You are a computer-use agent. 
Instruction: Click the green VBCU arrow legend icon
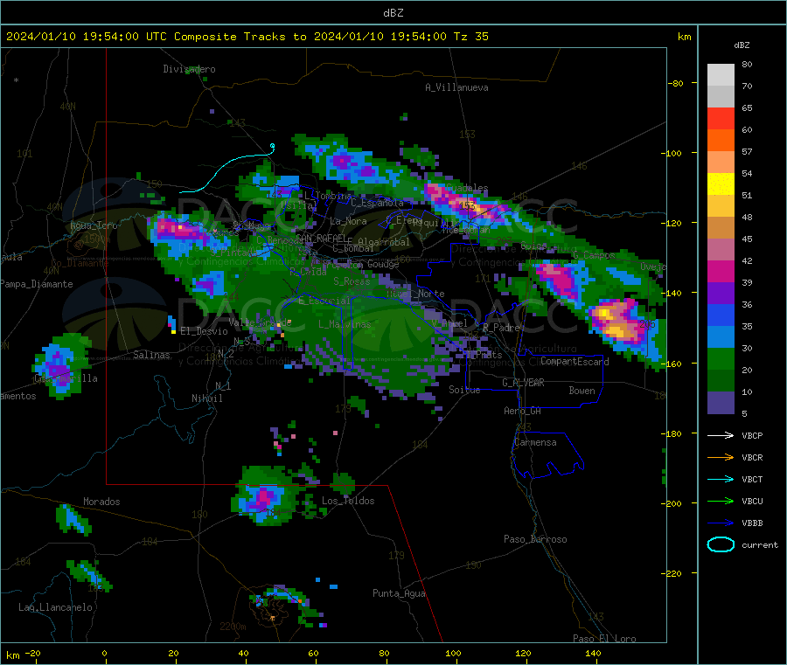(x=721, y=501)
